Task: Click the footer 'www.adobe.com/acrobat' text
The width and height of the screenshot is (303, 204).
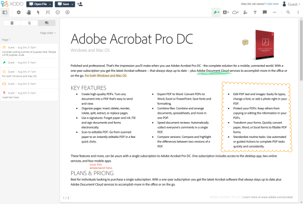Action: [277, 197]
